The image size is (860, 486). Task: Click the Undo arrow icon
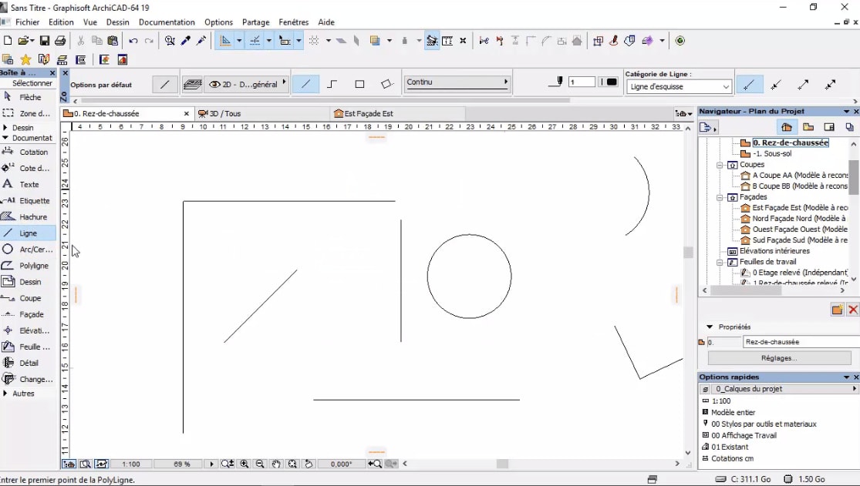[133, 41]
